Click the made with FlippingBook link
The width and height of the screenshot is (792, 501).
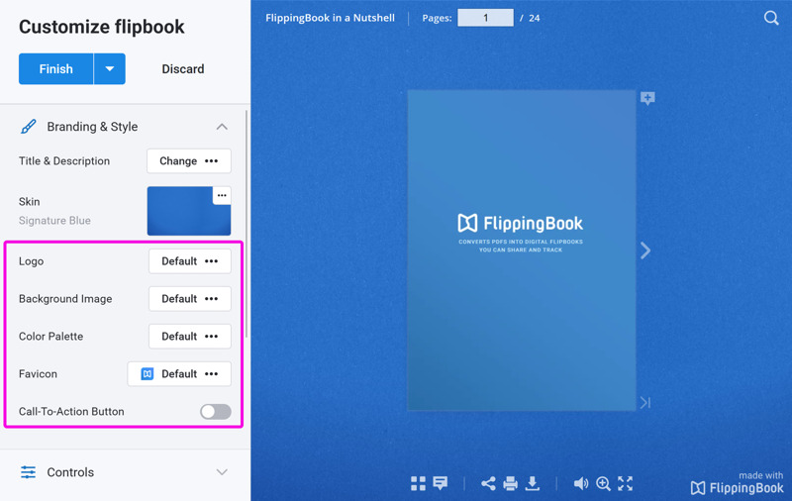click(x=738, y=483)
